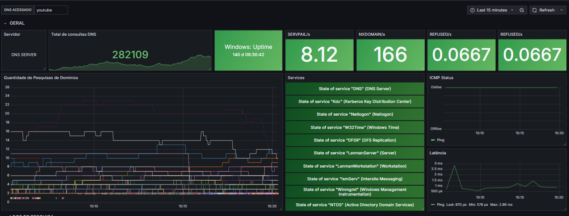Open Total de consultas DNS panel title
The image size is (569, 216).
click(x=74, y=34)
